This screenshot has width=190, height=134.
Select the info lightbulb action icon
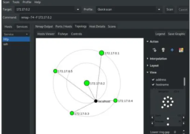click(x=163, y=50)
